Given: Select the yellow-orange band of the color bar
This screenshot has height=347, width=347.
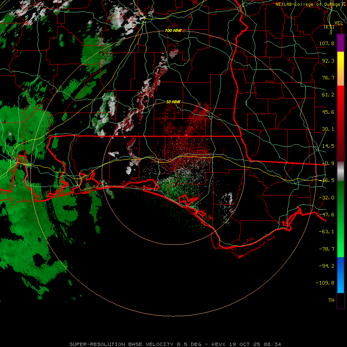Looking at the screenshot, I should [340, 69].
